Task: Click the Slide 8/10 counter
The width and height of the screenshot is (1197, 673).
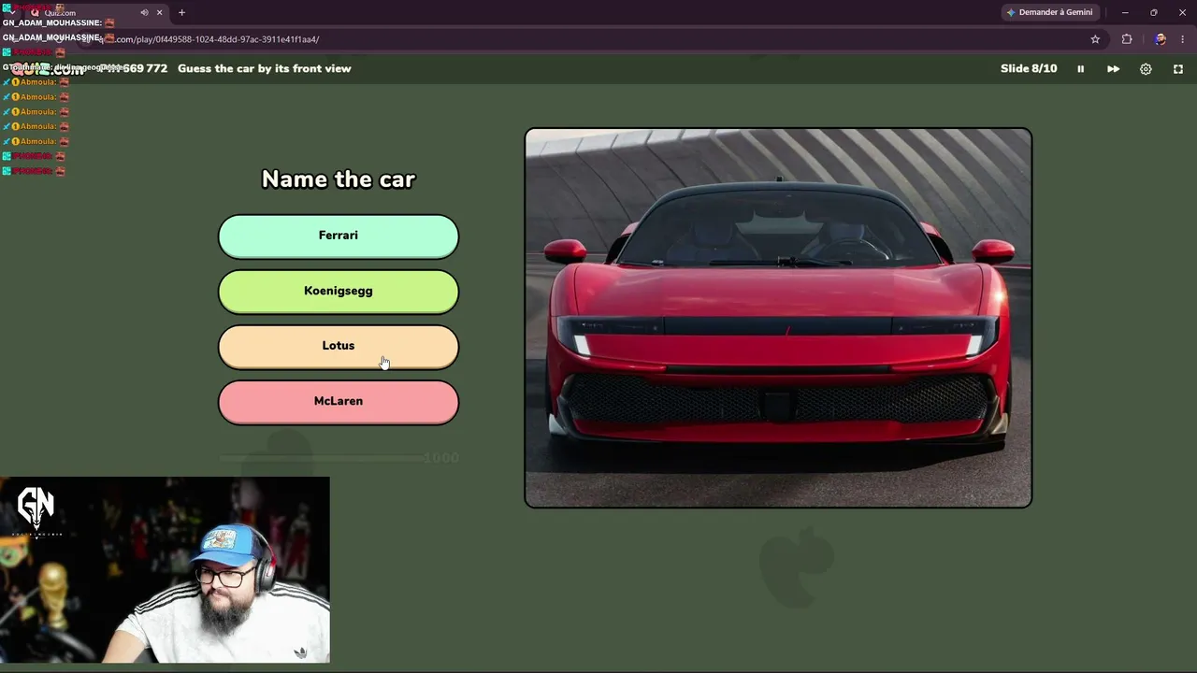Action: coord(1029,68)
